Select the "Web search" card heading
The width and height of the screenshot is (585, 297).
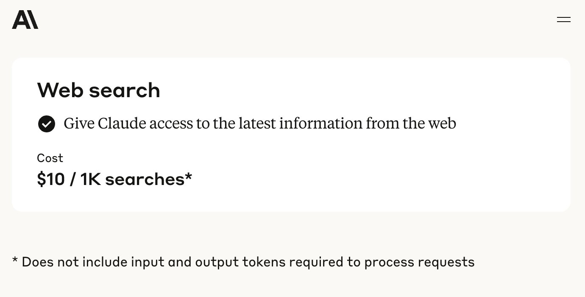(x=98, y=90)
